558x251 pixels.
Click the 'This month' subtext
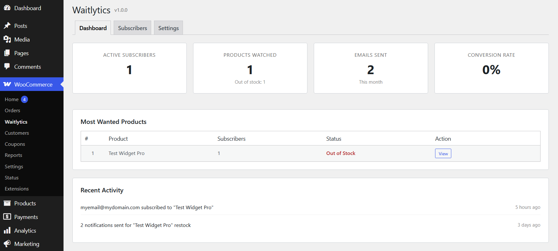pos(371,82)
